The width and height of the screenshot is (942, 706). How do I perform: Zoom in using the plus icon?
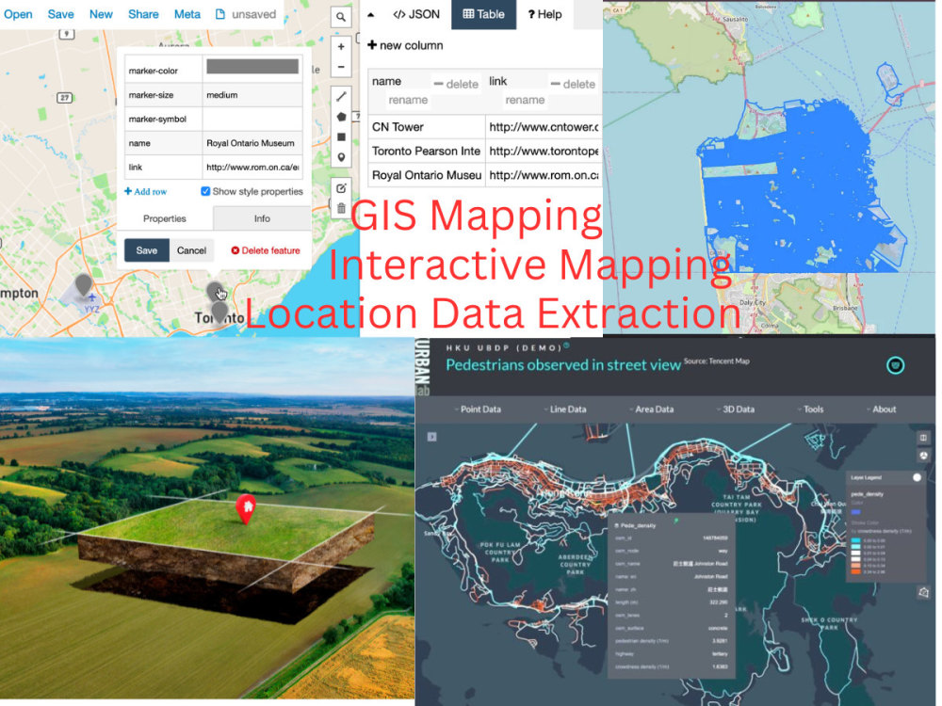coord(341,45)
